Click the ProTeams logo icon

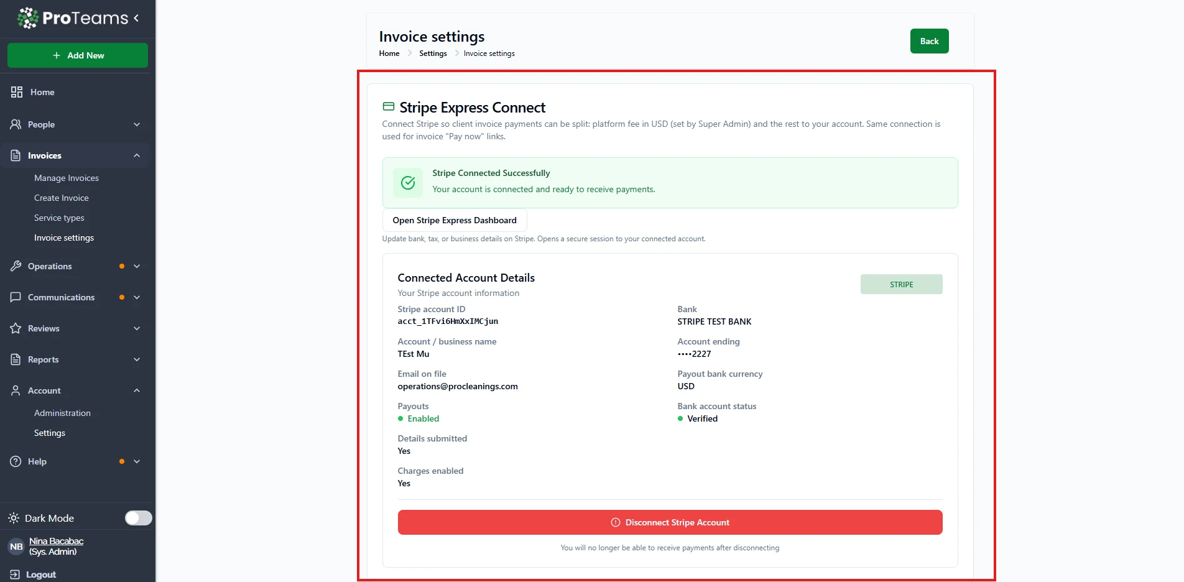pos(27,18)
